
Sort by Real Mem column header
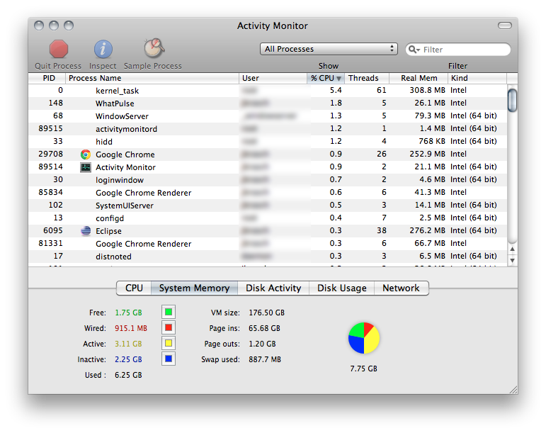point(419,78)
